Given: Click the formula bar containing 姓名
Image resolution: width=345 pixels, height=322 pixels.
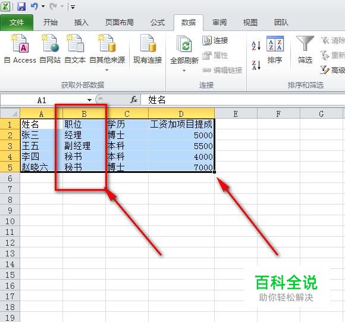Looking at the screenshot, I should [243, 100].
